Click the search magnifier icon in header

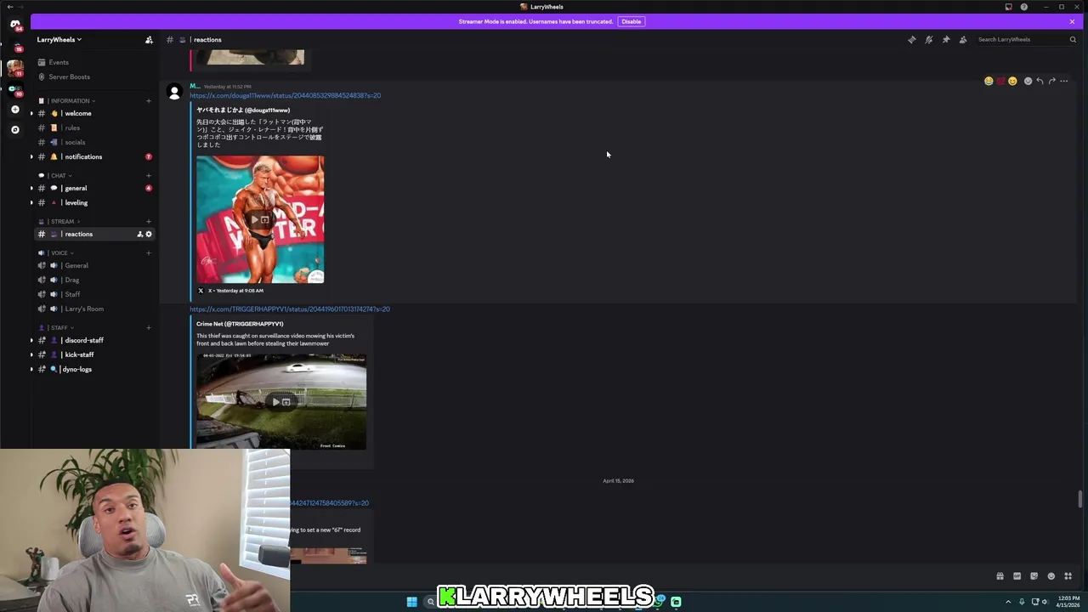1073,39
